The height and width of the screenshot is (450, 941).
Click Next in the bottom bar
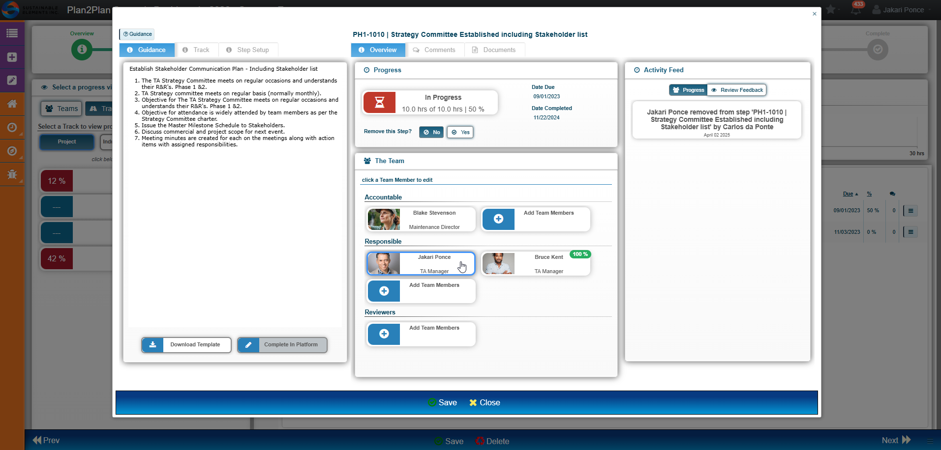896,440
